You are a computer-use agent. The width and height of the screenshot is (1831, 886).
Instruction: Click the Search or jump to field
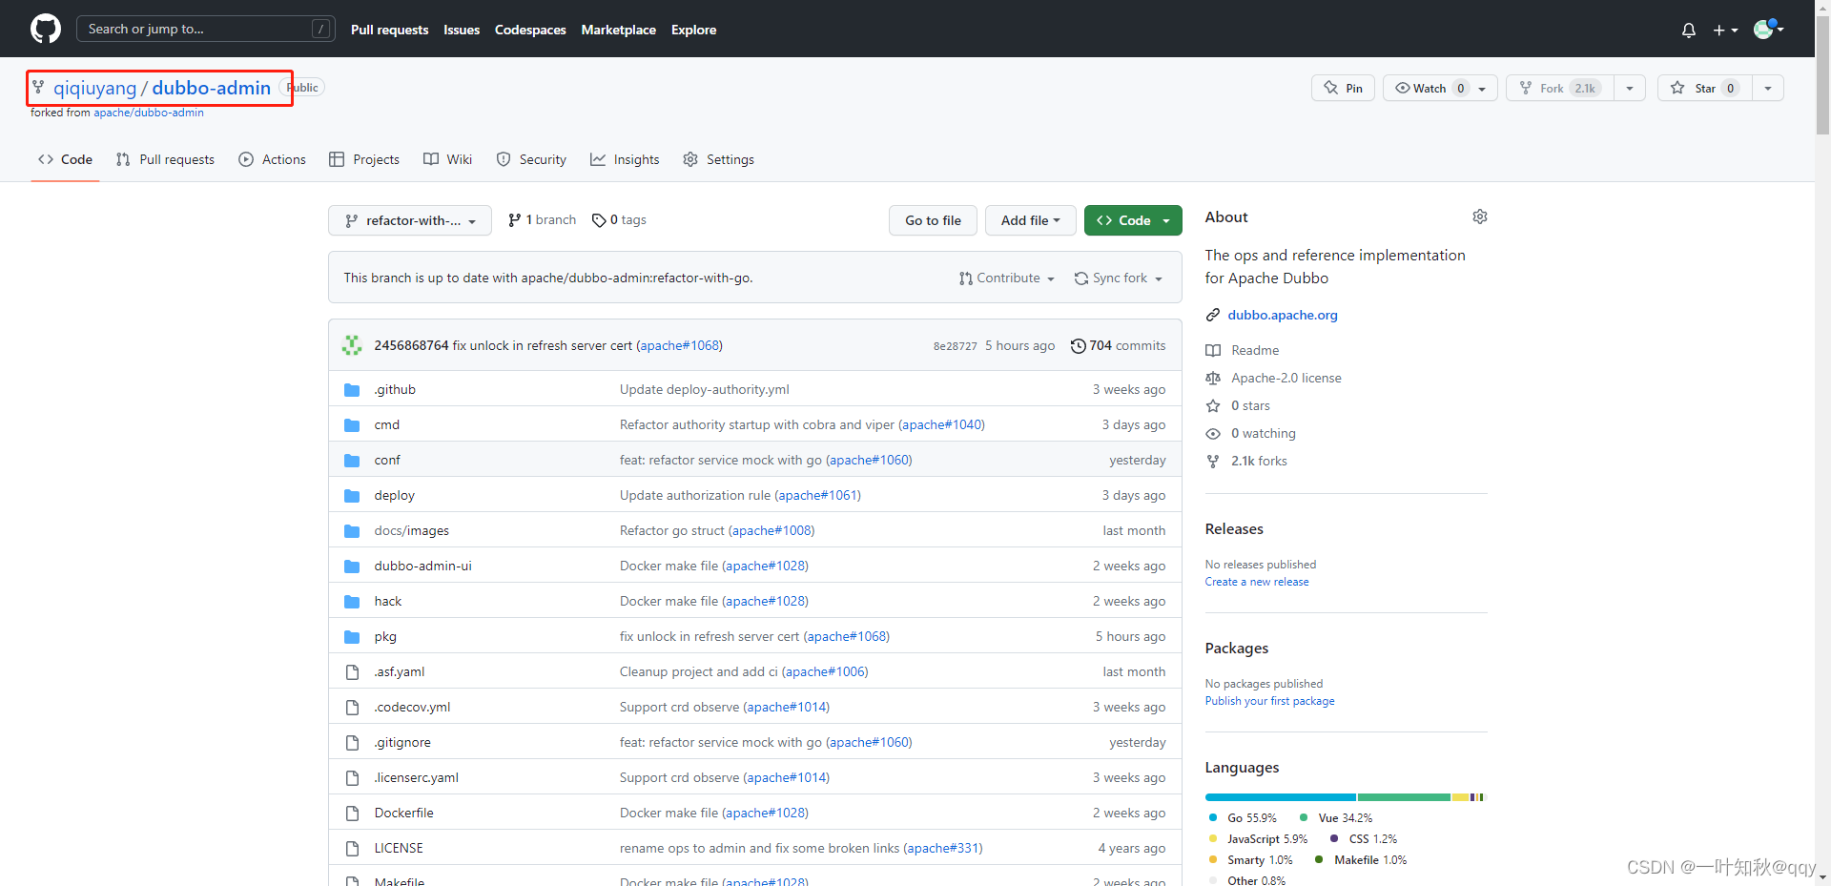[206, 29]
